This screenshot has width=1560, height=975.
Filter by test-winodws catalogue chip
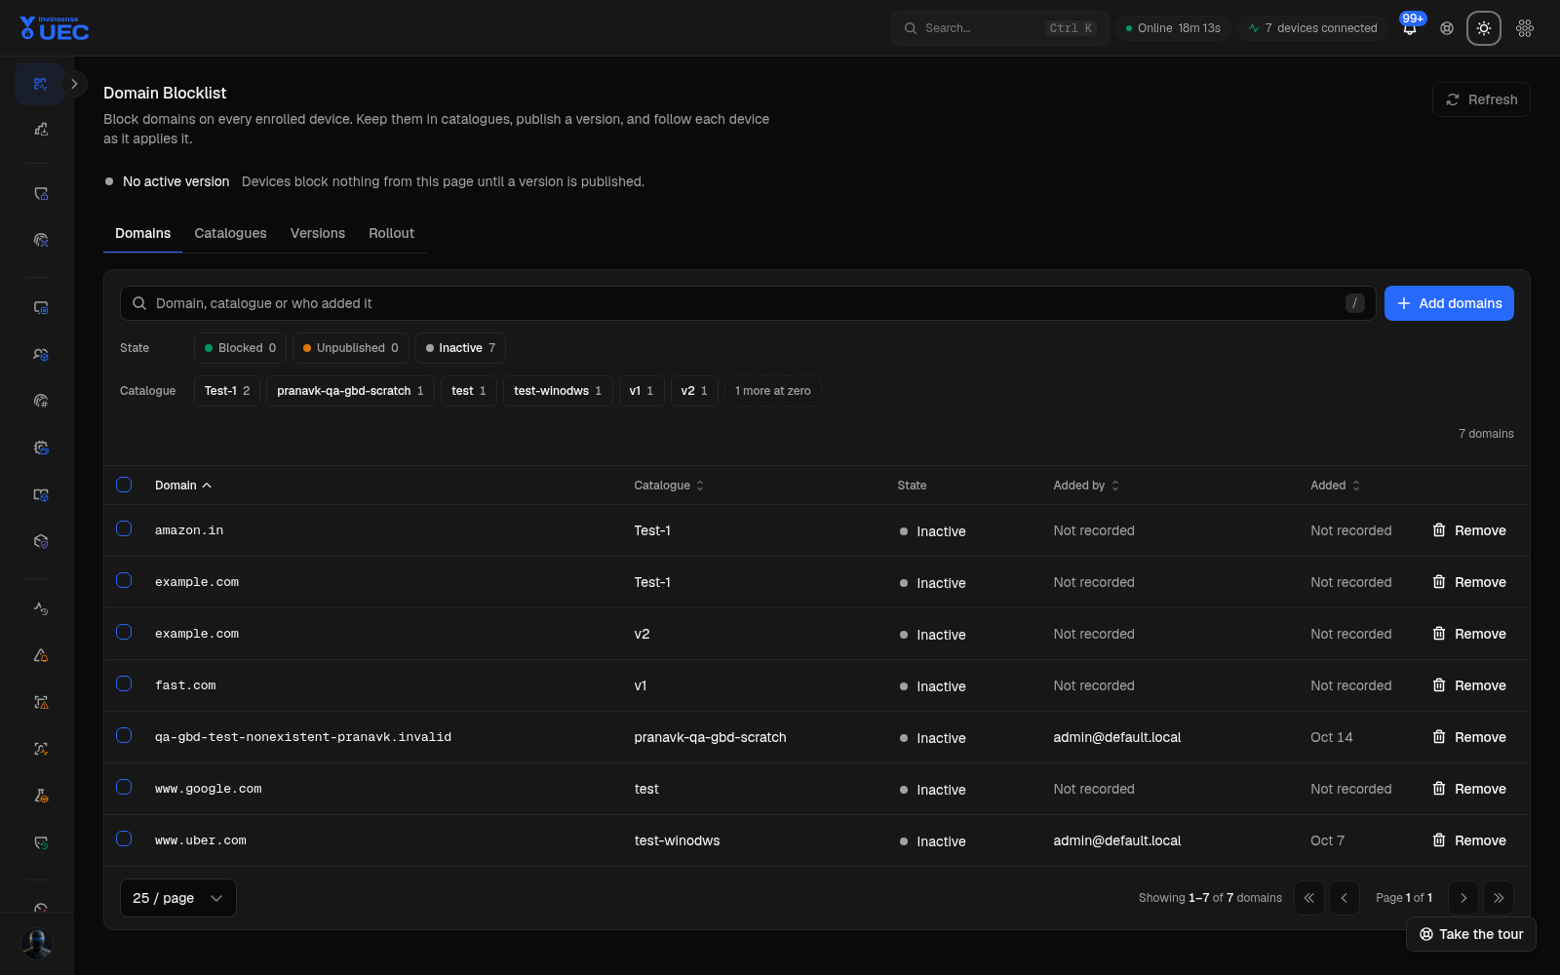point(558,391)
